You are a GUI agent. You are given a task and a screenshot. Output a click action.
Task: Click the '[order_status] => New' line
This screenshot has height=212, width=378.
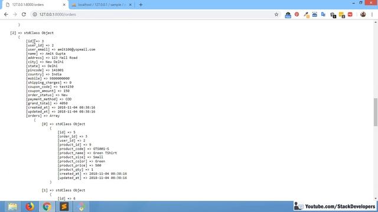tap(47, 95)
